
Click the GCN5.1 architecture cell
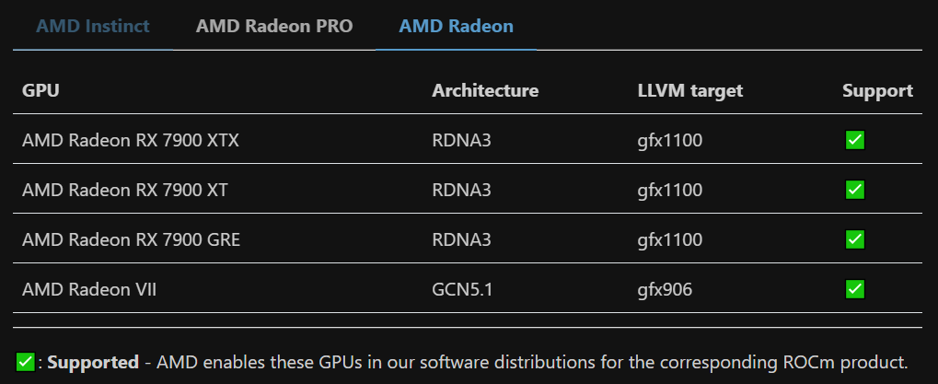point(462,289)
